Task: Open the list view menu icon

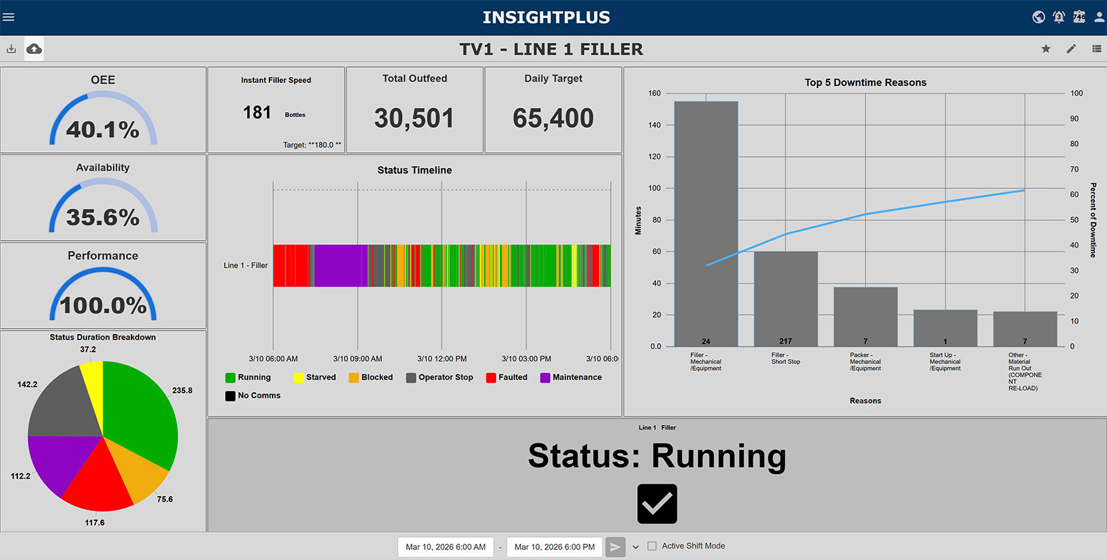Action: (x=1097, y=48)
